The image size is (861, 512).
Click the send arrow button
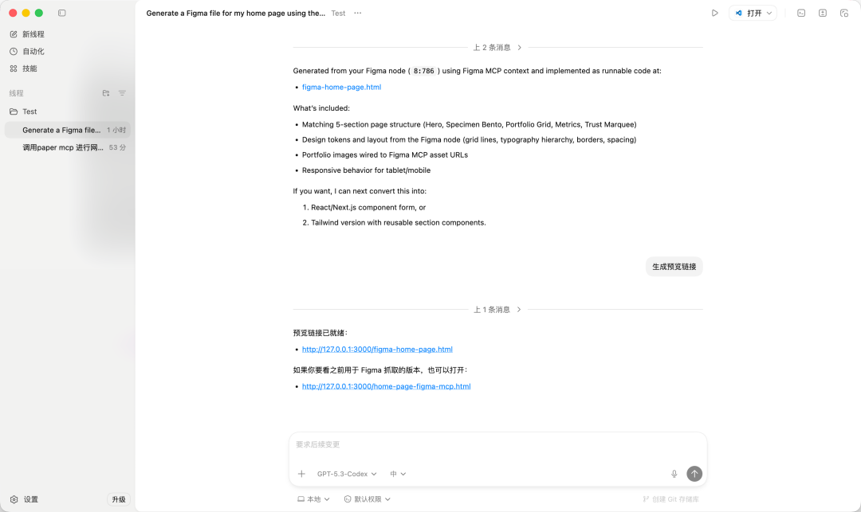tap(694, 474)
